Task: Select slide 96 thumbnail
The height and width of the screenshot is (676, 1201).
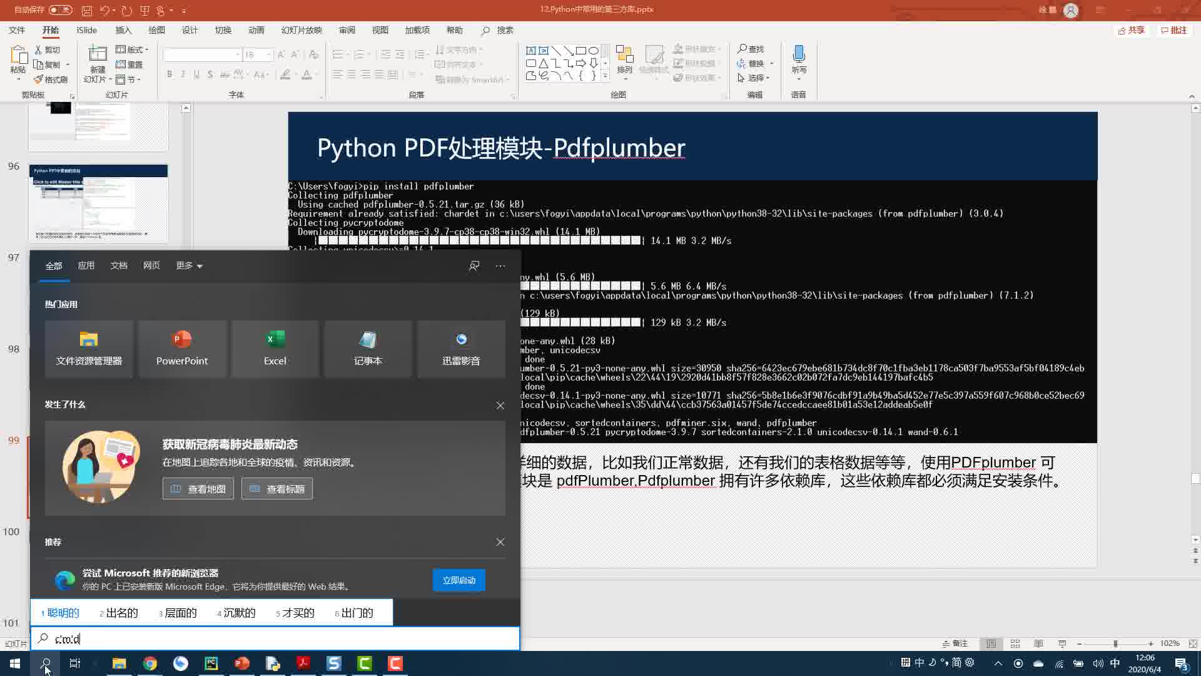Action: point(98,203)
